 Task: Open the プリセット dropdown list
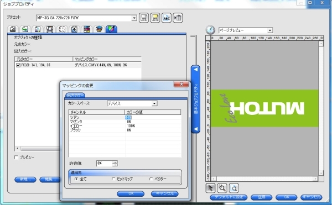[x=134, y=18]
